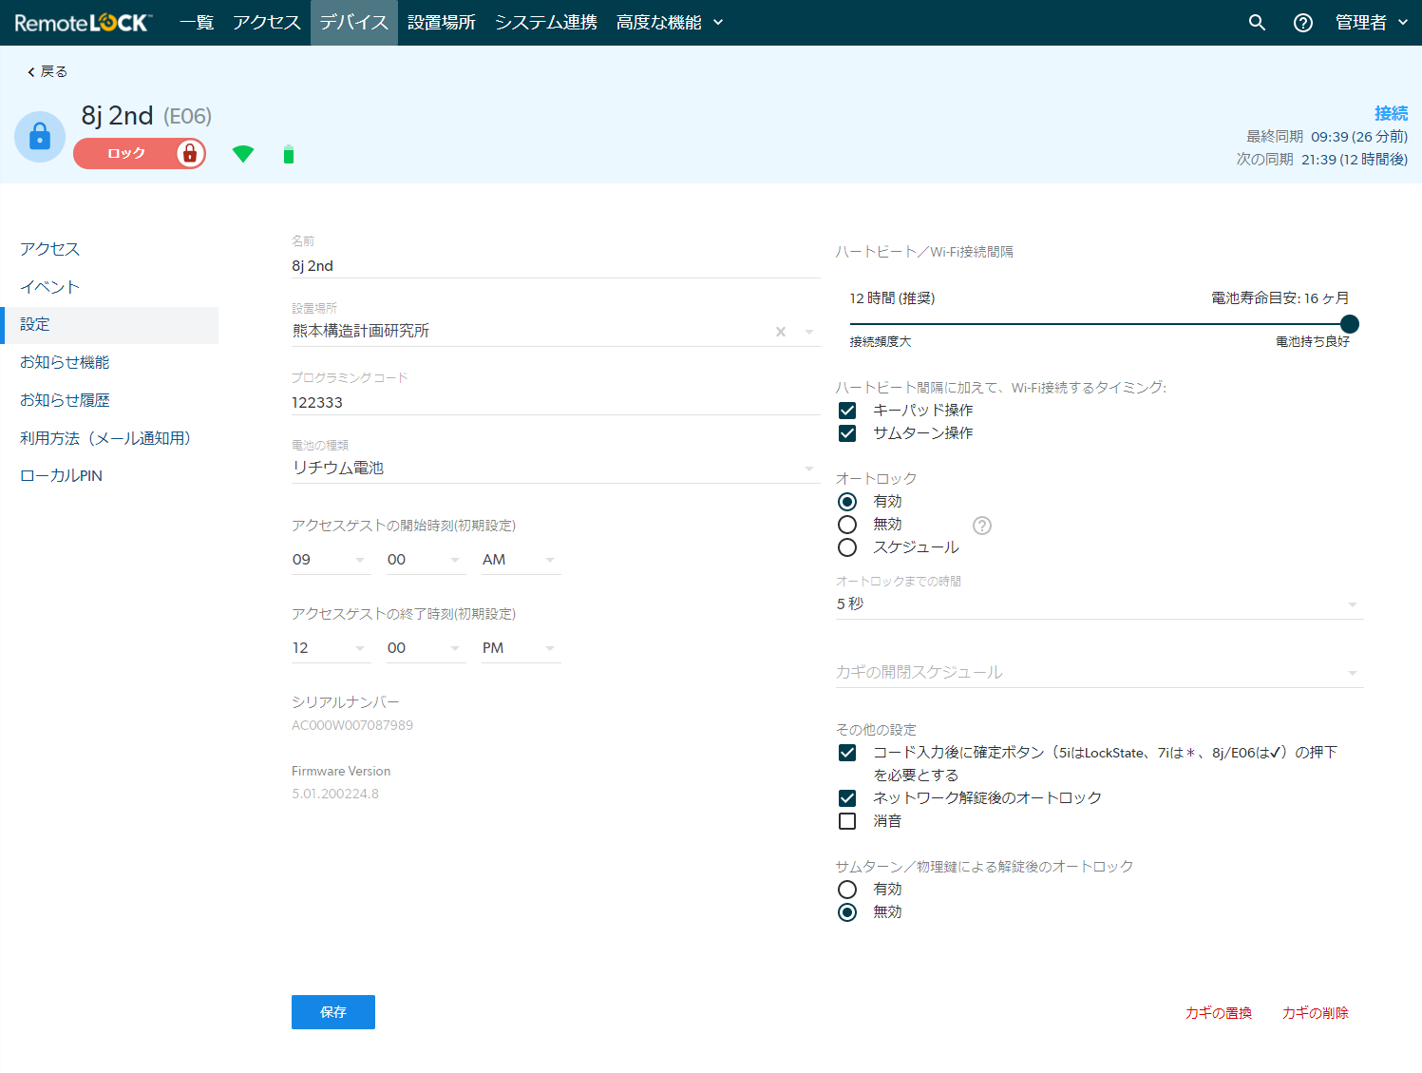Click the カギの削除 link
The image size is (1422, 1073).
pos(1316,1013)
